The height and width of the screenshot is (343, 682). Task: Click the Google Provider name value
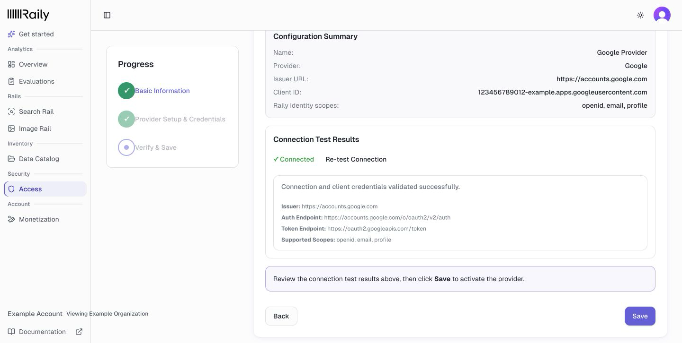pyautogui.click(x=622, y=52)
